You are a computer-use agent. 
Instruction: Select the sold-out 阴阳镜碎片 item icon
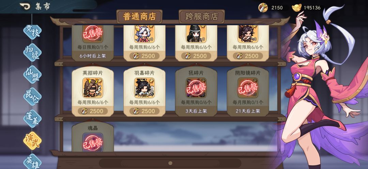(248, 88)
